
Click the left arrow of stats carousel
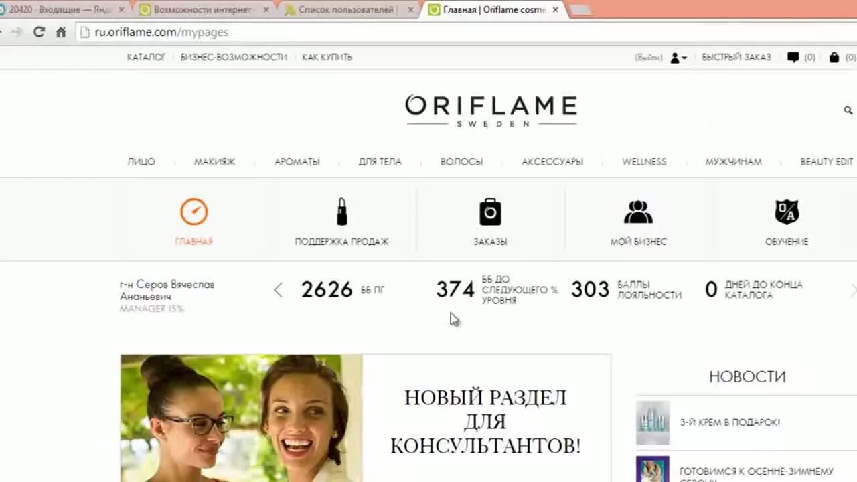click(279, 290)
